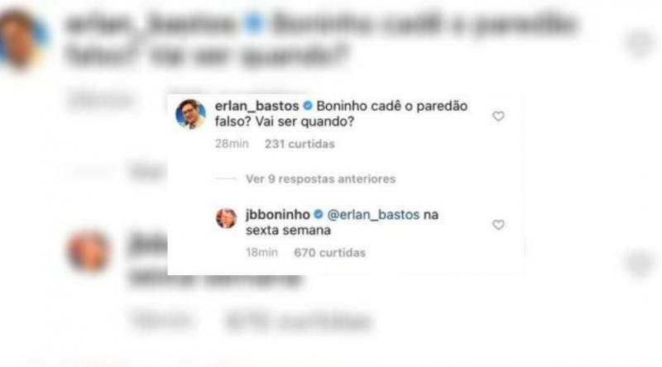Image resolution: width=662 pixels, height=367 pixels.
Task: Tap the blurred heart at top right
Action: pyautogui.click(x=640, y=43)
